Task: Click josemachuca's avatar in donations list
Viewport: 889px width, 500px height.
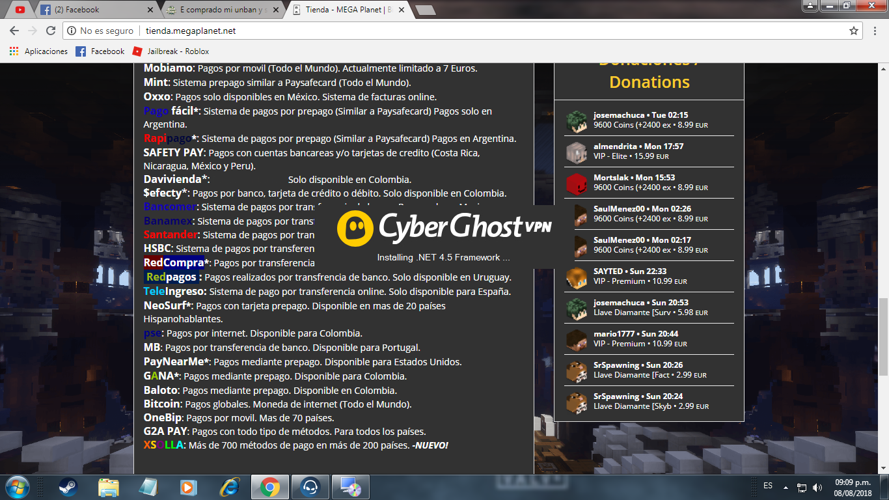Action: click(576, 120)
